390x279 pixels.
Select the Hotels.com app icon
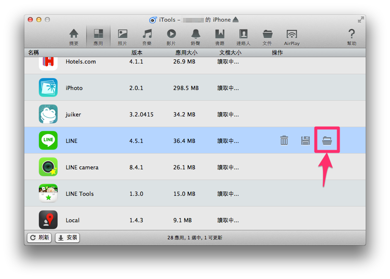(x=48, y=64)
